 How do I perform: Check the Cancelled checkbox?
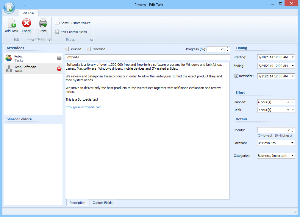[89, 49]
